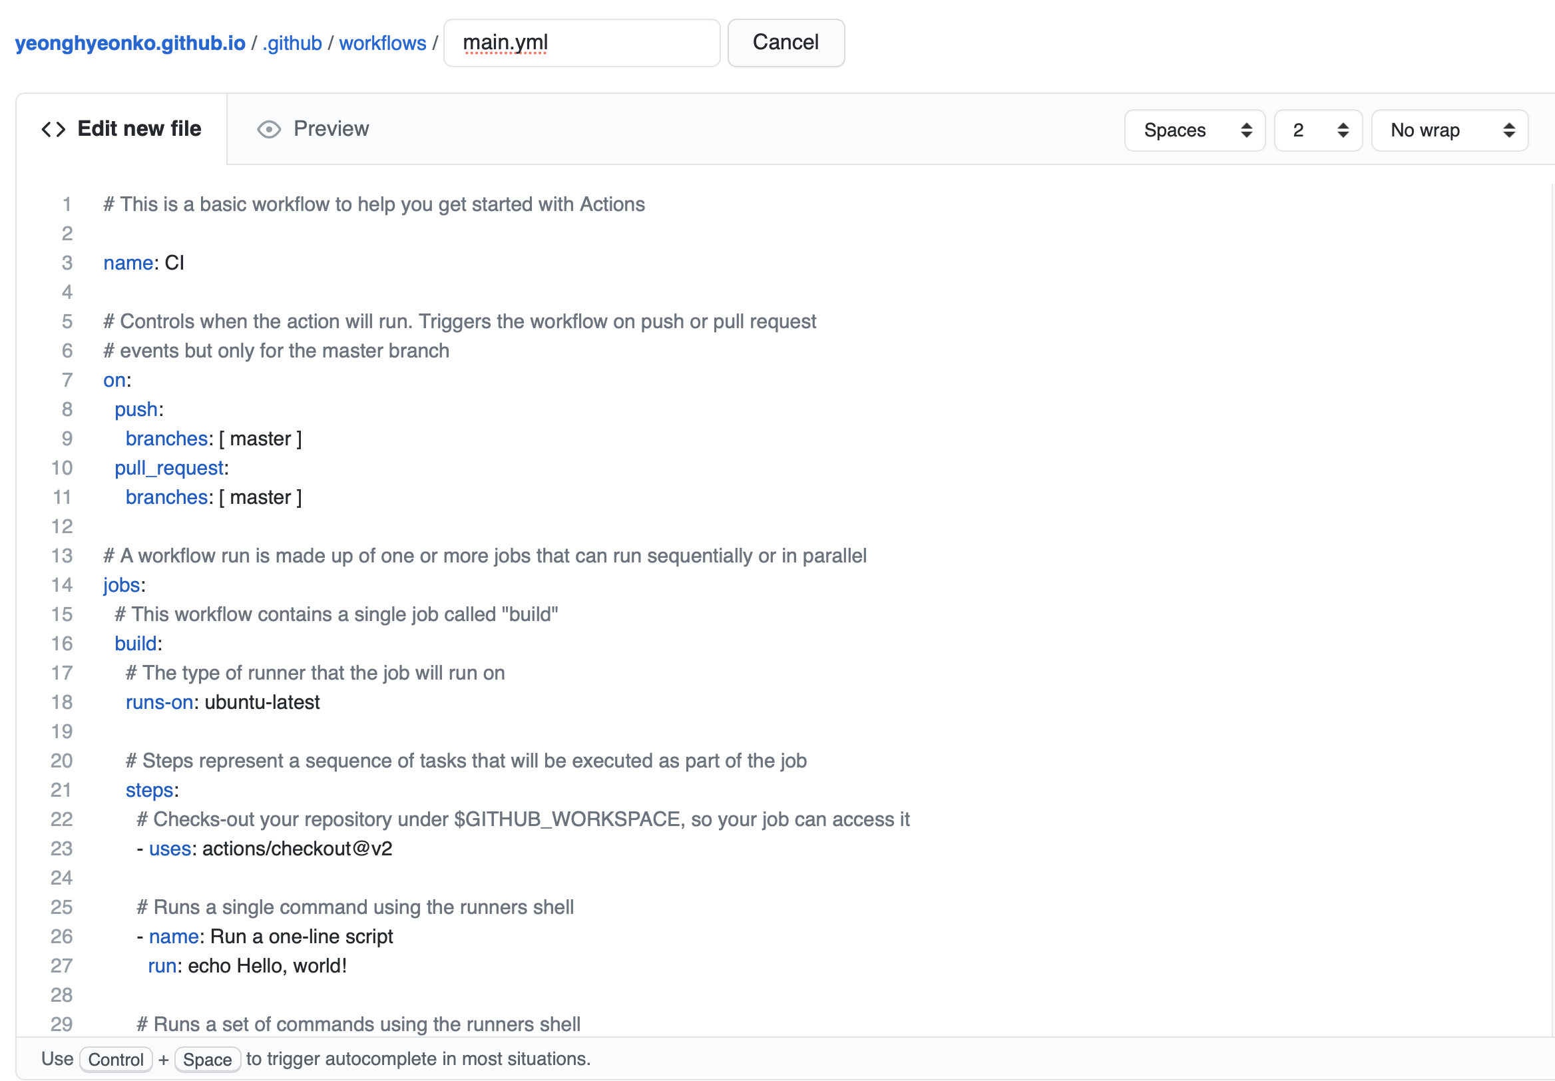Click the 'run: echo Hello, world!' line

pos(247,966)
